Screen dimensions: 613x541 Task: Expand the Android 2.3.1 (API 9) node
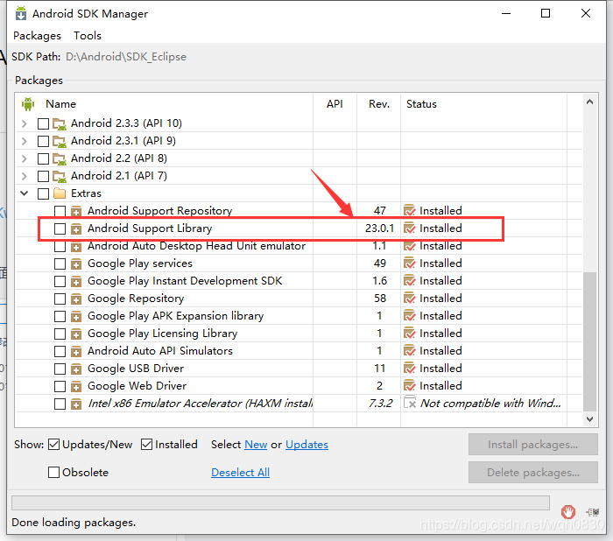25,142
